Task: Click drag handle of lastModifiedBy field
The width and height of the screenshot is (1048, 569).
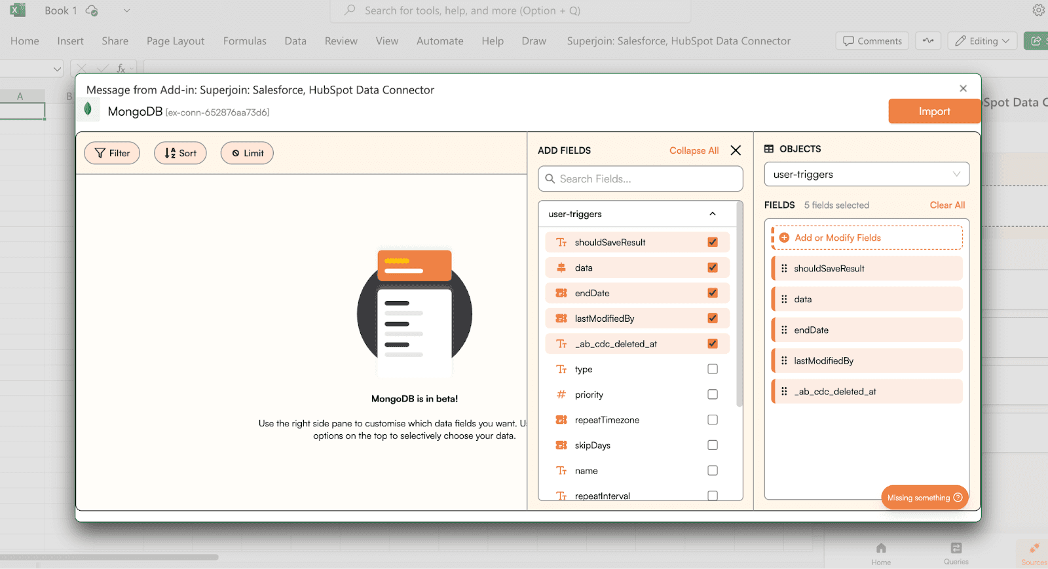Action: coord(784,360)
